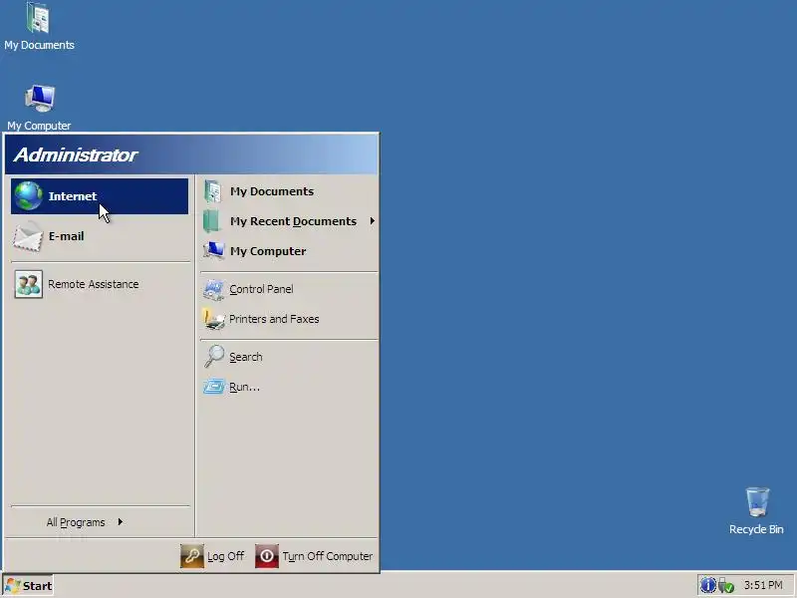
Task: Click the Run... text entry
Action: click(244, 387)
